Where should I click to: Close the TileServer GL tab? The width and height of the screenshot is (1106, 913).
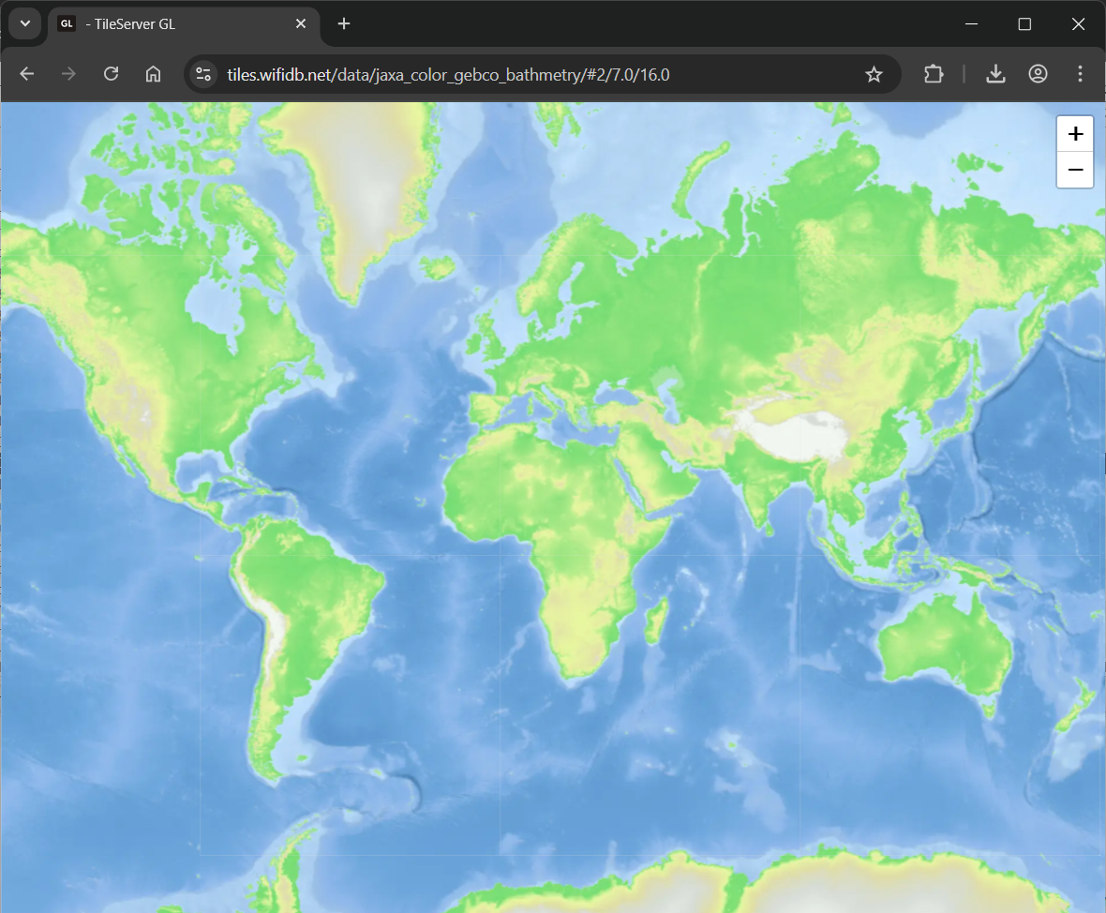click(300, 23)
